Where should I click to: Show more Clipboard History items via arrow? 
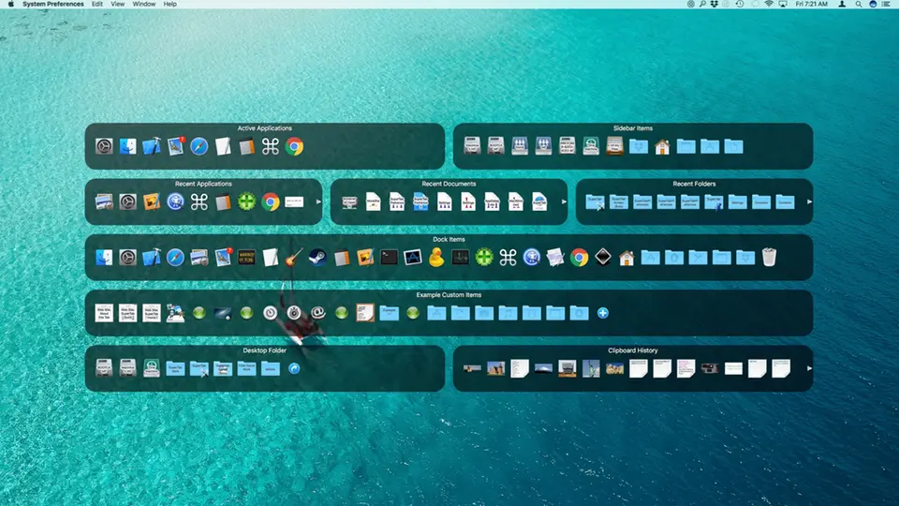808,368
